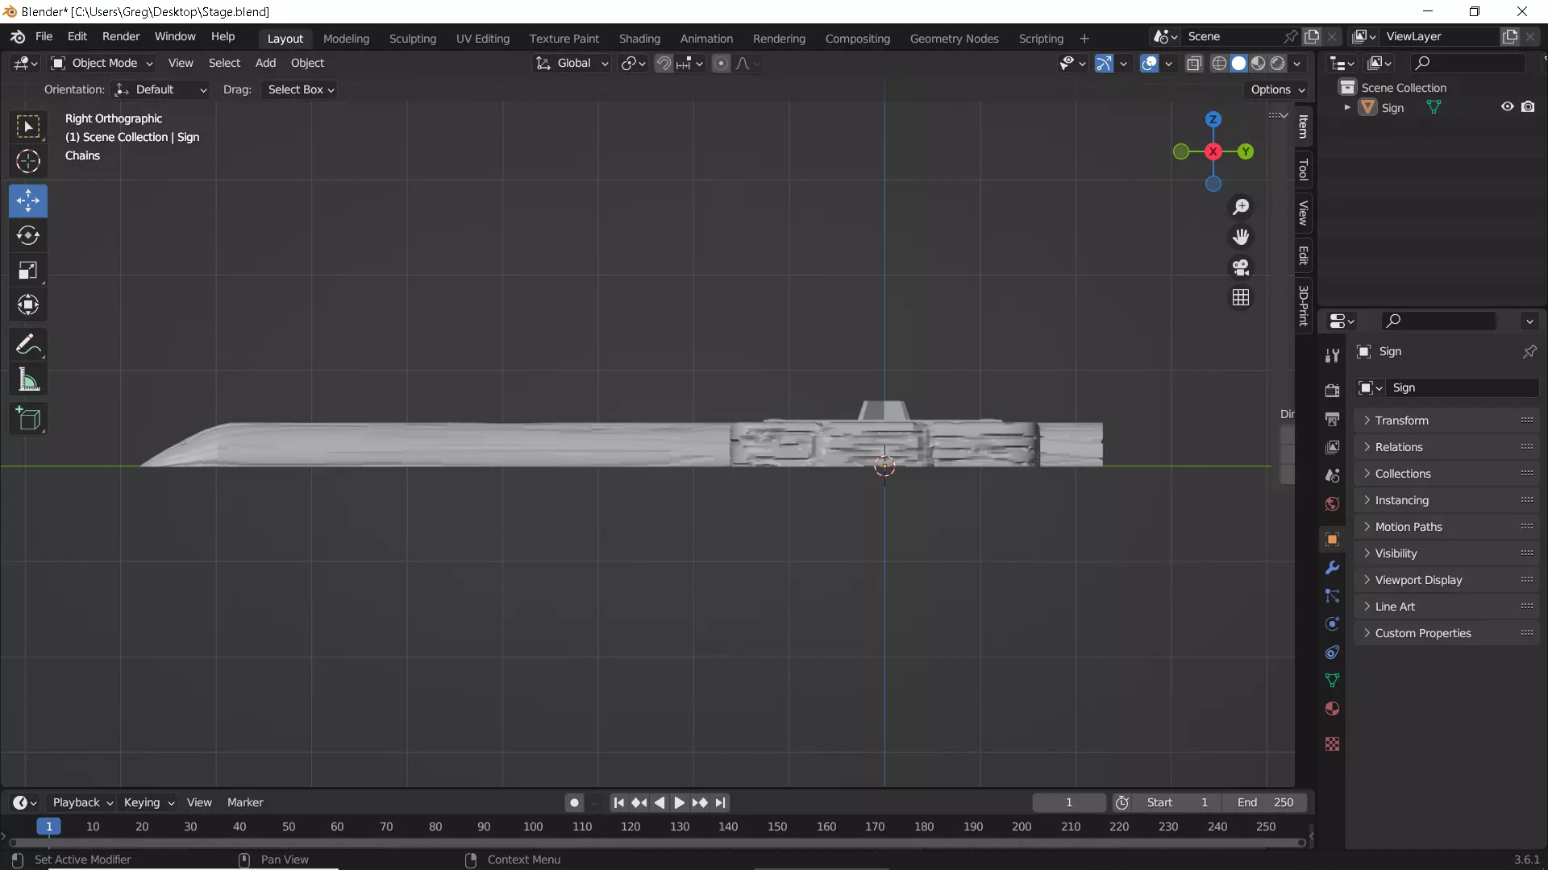The image size is (1548, 870).
Task: Select the Annotate pencil tool
Action: pyautogui.click(x=28, y=345)
